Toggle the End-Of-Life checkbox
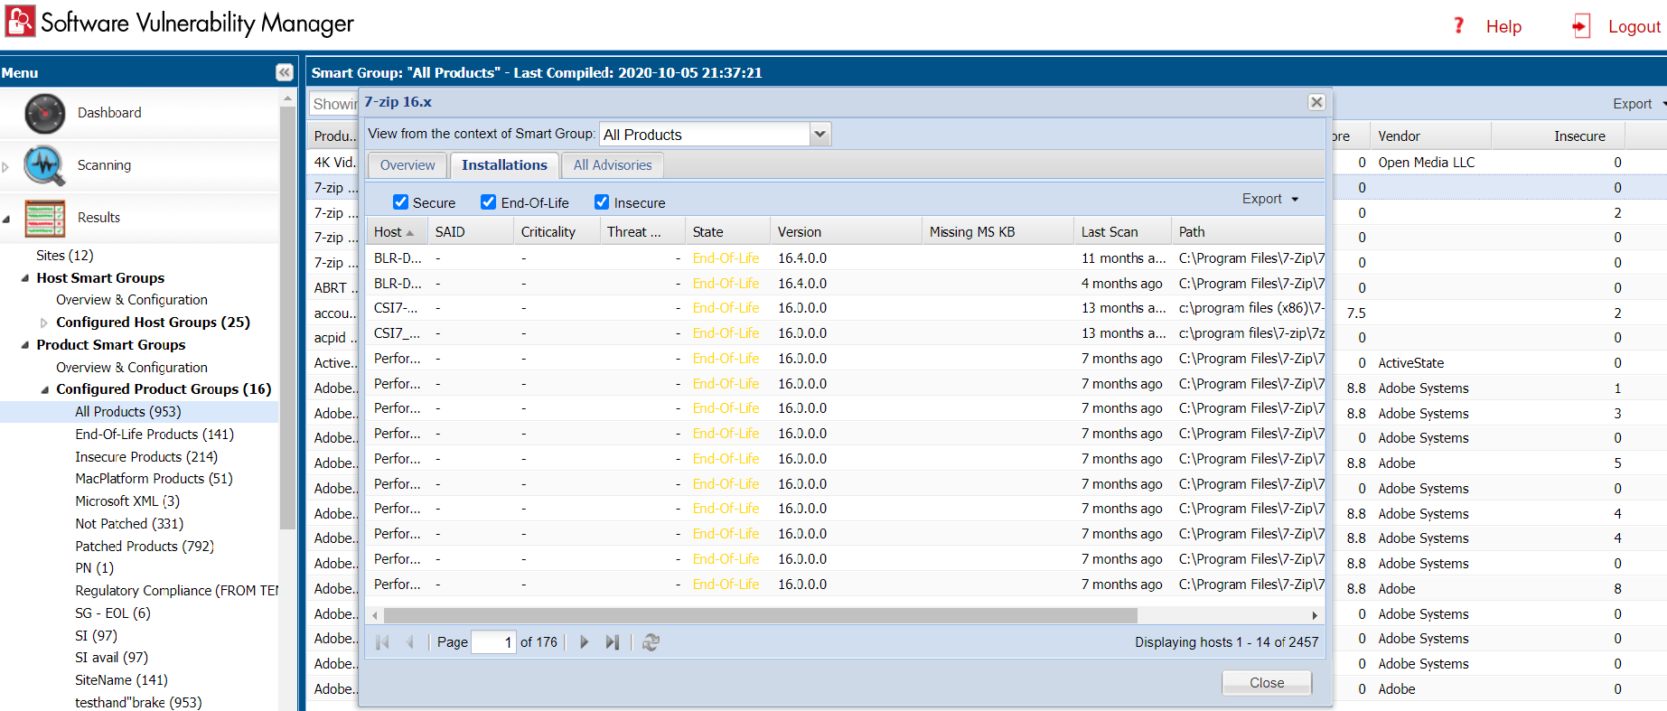Viewport: 1667px width, 711px height. [x=489, y=202]
